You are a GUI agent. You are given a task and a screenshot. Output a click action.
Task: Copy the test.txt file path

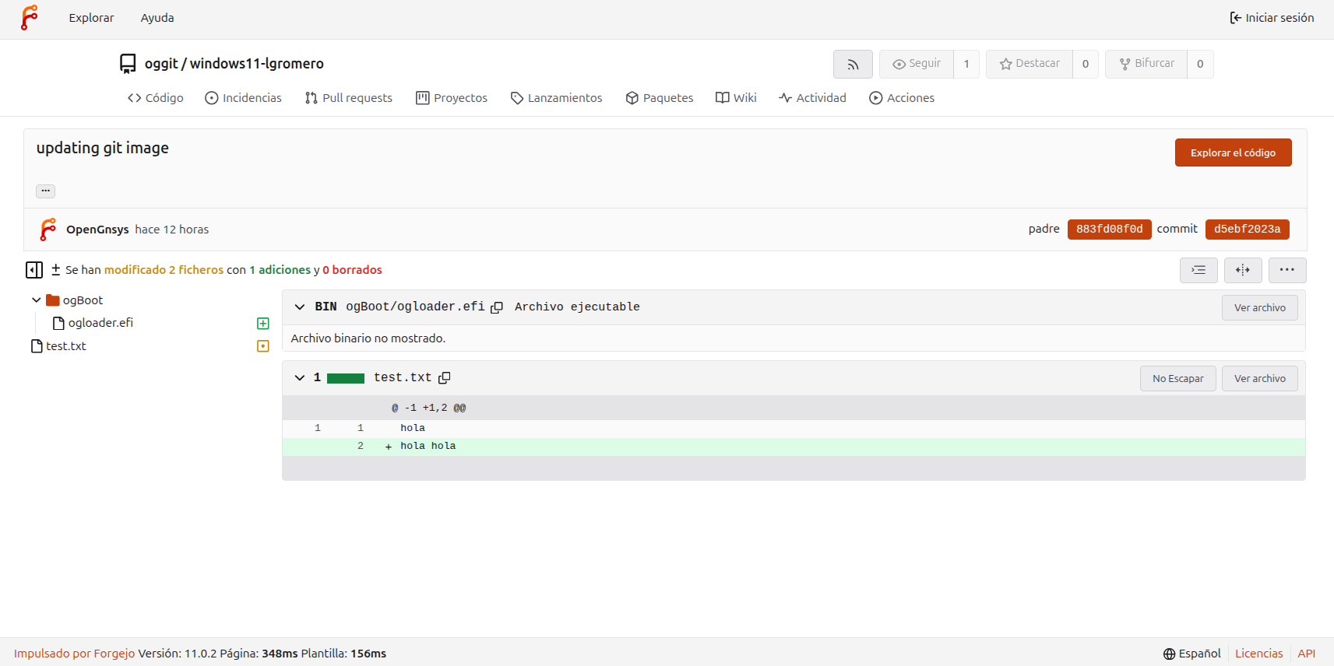tap(445, 378)
